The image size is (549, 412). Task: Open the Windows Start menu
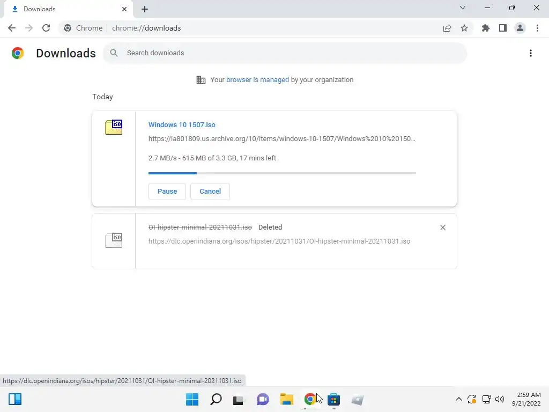pyautogui.click(x=192, y=399)
